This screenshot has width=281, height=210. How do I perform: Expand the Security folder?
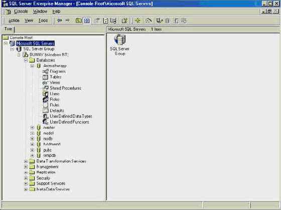26,178
